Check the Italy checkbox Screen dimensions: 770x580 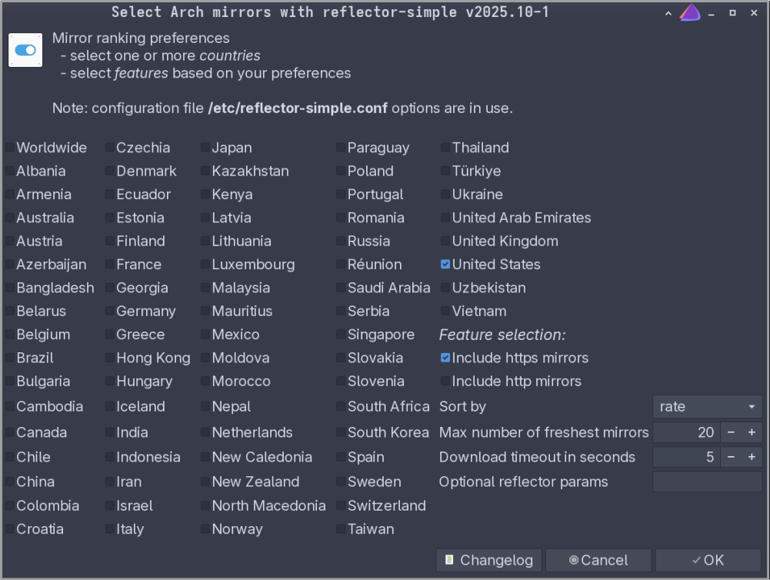[x=110, y=529]
